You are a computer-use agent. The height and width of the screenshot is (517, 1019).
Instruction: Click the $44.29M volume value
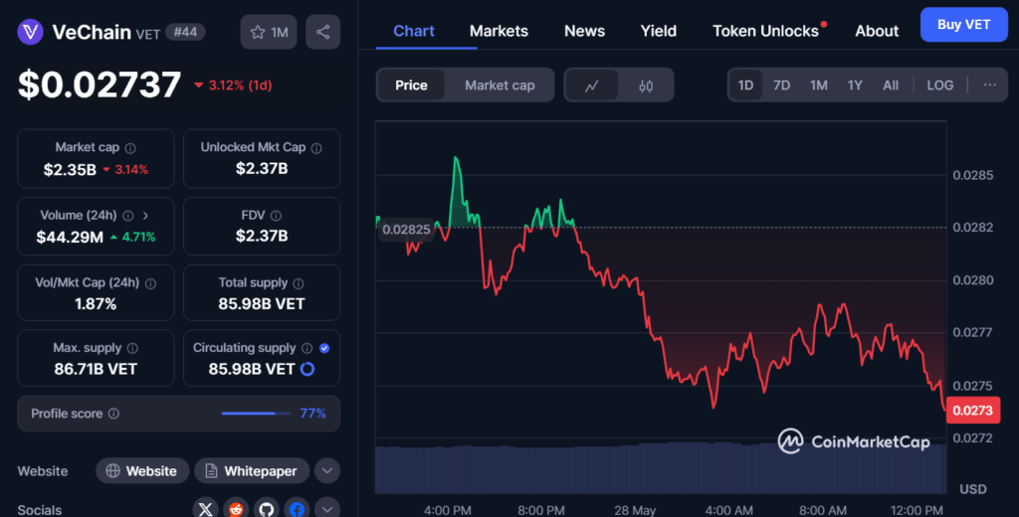click(x=70, y=238)
